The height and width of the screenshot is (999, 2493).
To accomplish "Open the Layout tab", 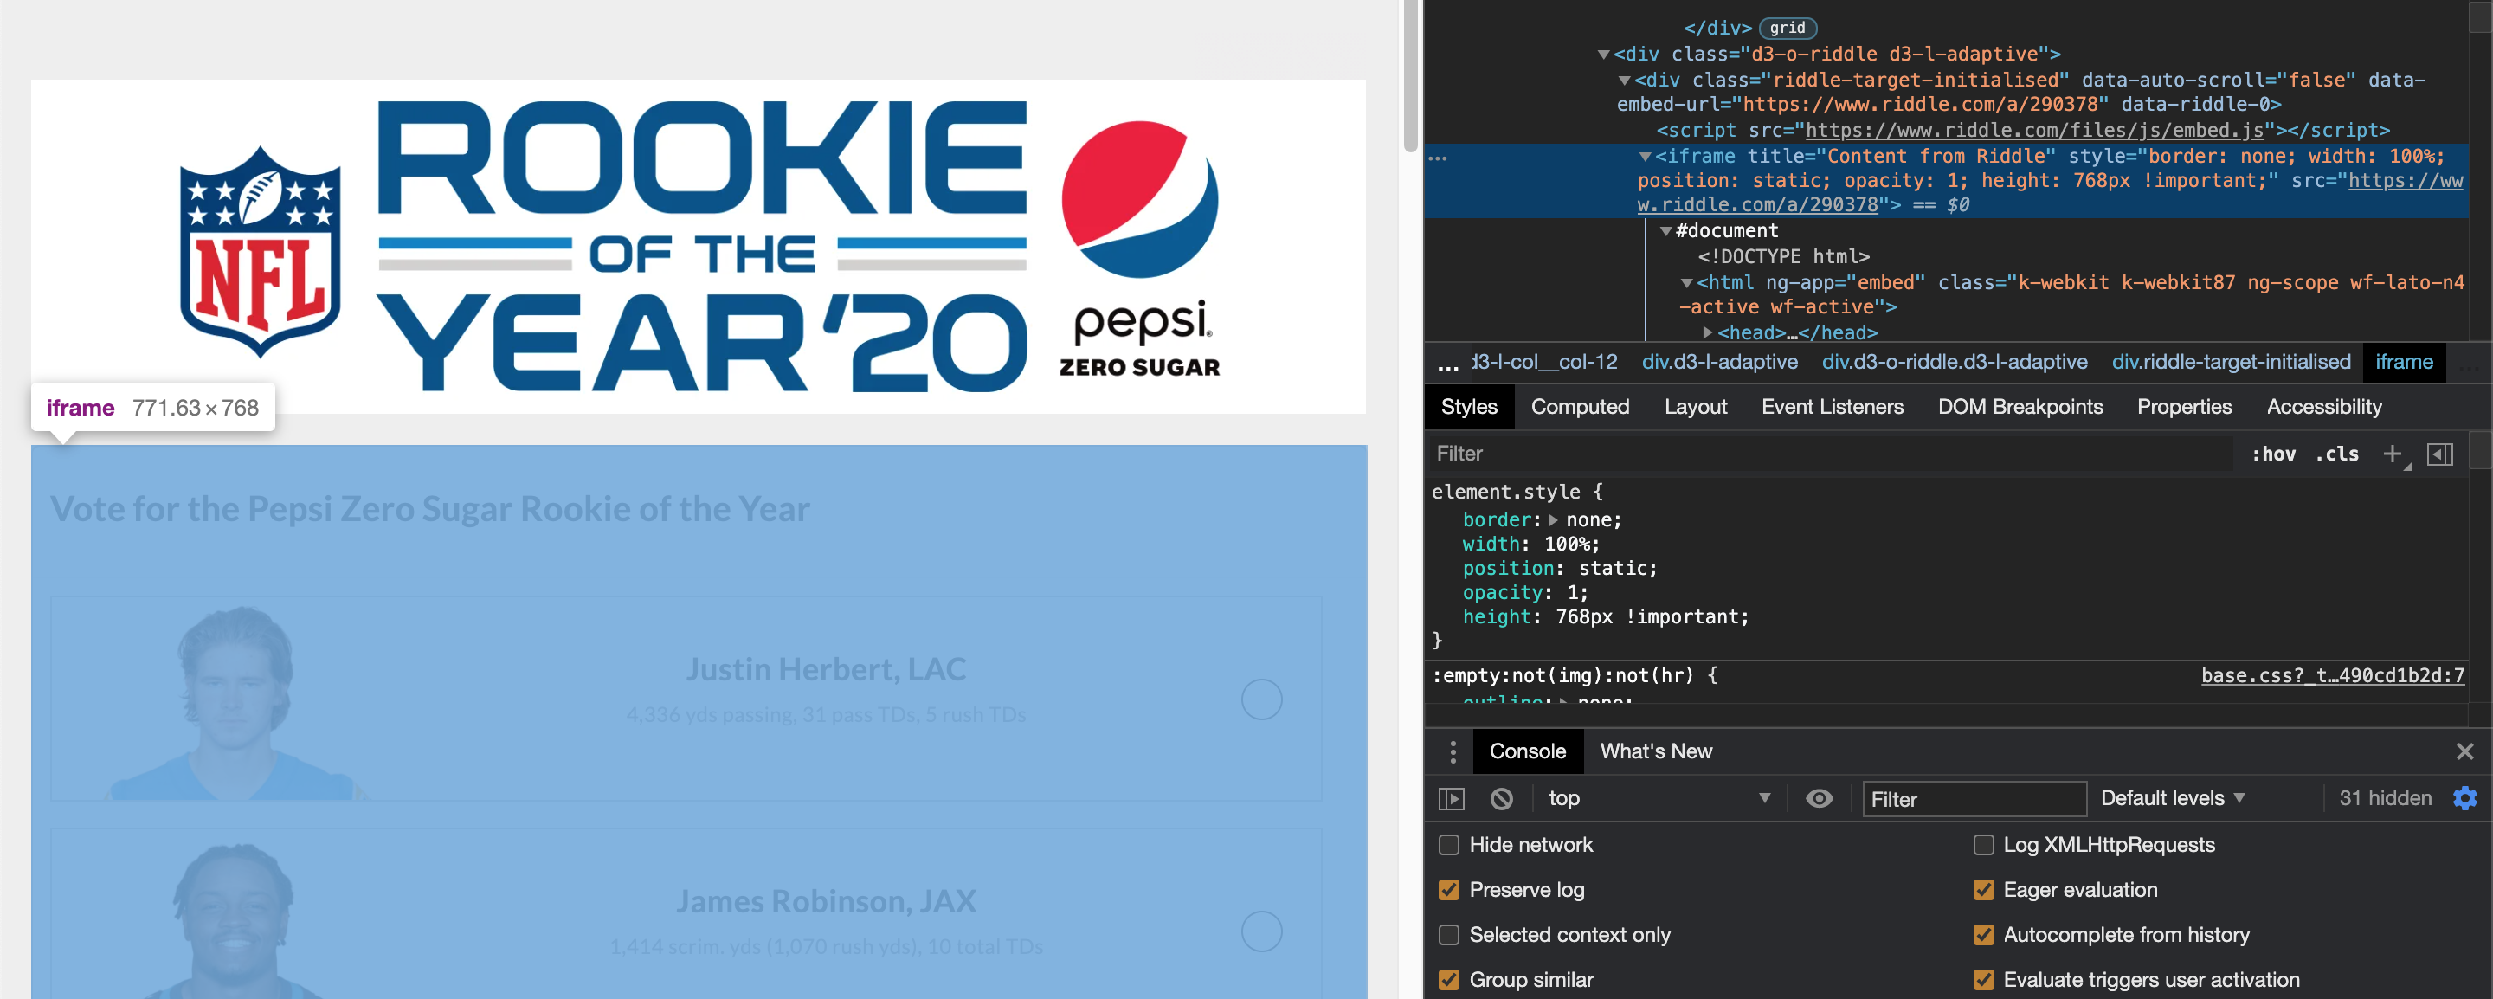I will point(1695,408).
